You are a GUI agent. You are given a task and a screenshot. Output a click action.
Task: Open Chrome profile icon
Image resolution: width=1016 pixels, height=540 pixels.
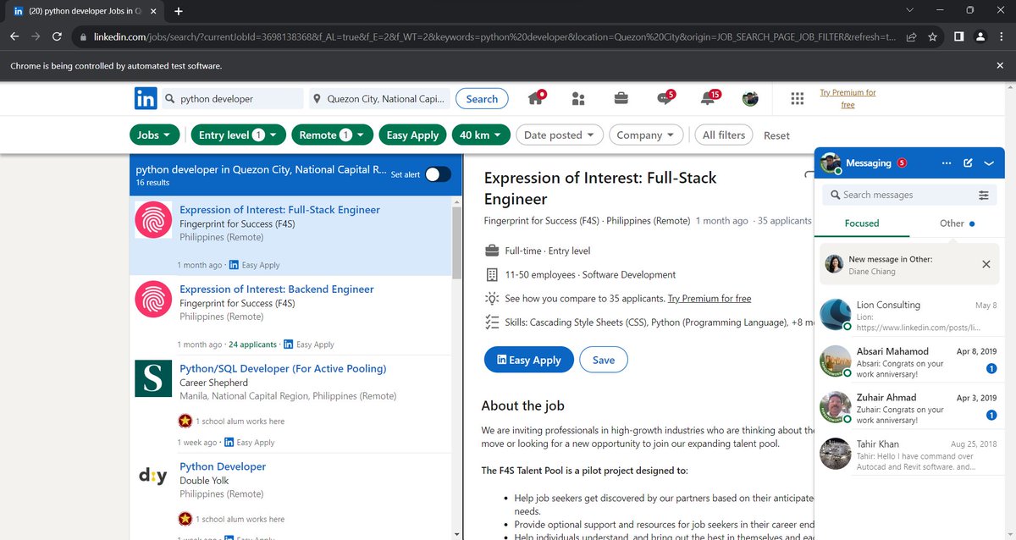pyautogui.click(x=980, y=37)
